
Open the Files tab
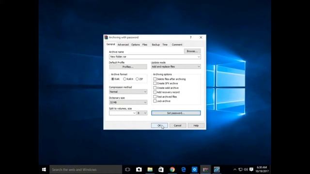145,44
